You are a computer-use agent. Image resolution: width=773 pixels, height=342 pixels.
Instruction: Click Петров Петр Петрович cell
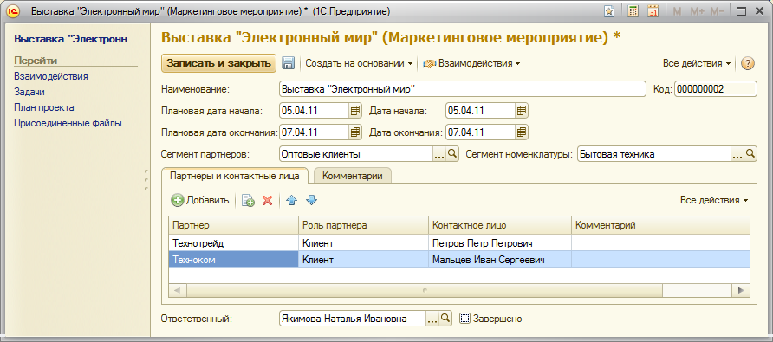(x=500, y=243)
